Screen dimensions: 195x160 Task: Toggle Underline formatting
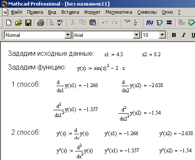(193, 35)
